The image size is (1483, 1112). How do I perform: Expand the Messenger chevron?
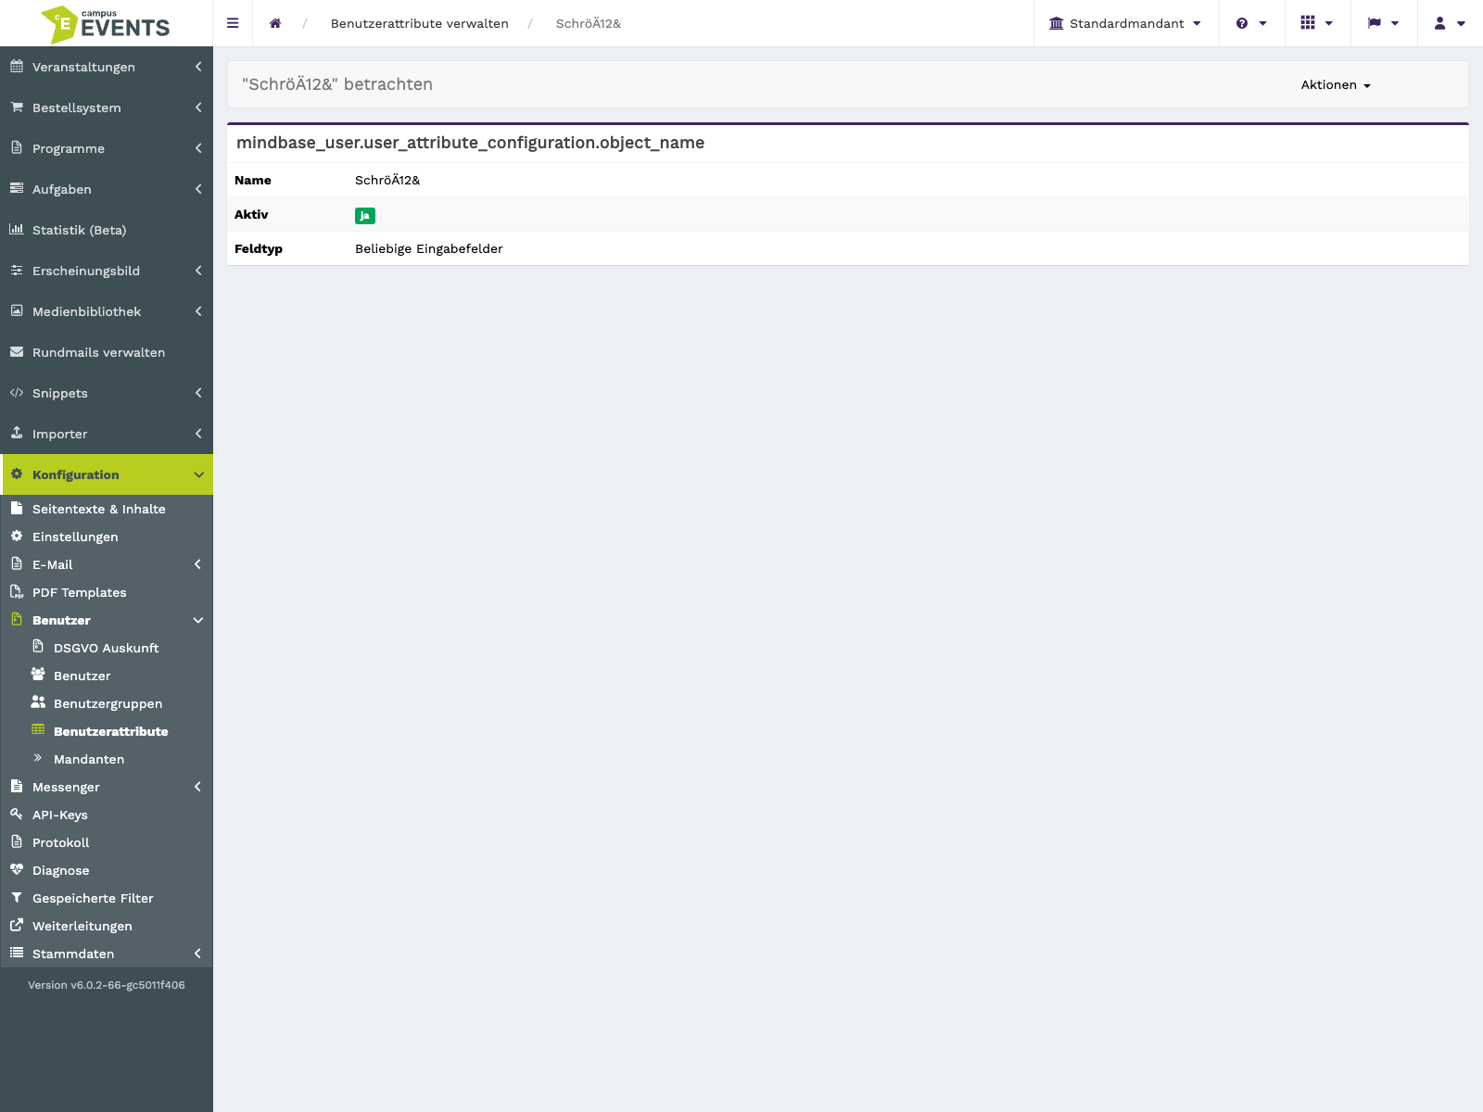[x=197, y=787]
